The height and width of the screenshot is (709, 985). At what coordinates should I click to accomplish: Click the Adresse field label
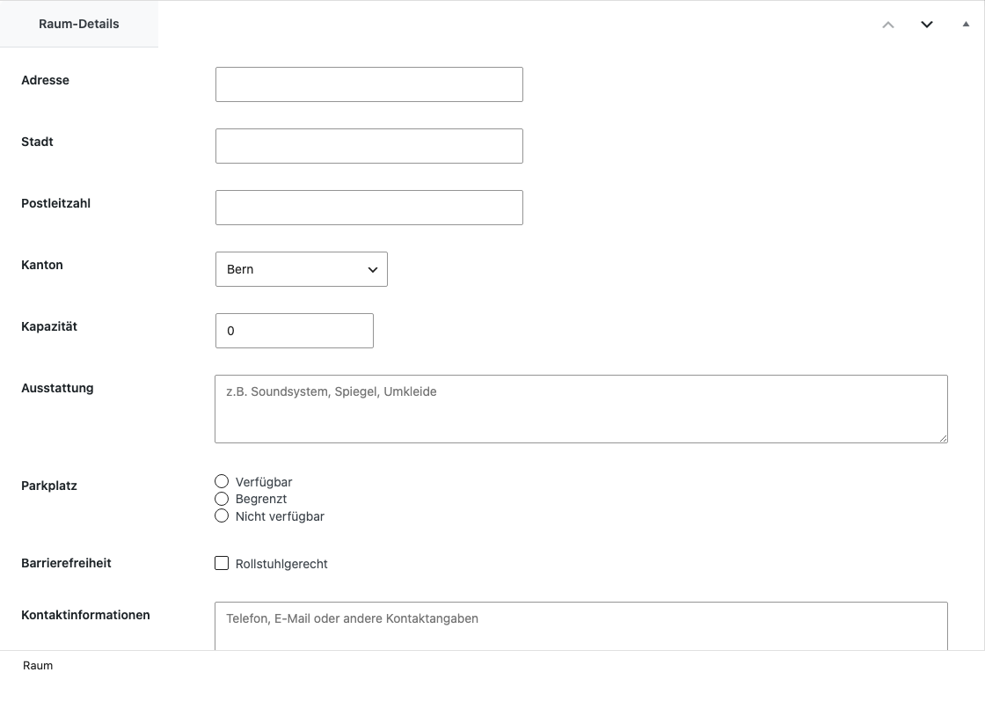(45, 80)
